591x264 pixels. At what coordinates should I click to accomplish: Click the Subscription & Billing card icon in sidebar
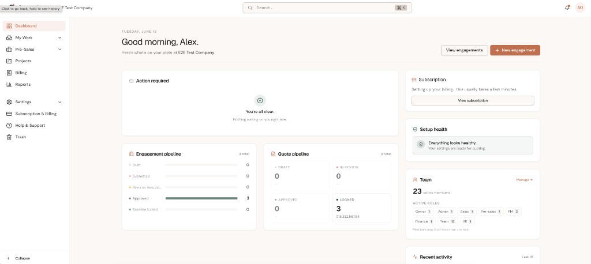9,114
